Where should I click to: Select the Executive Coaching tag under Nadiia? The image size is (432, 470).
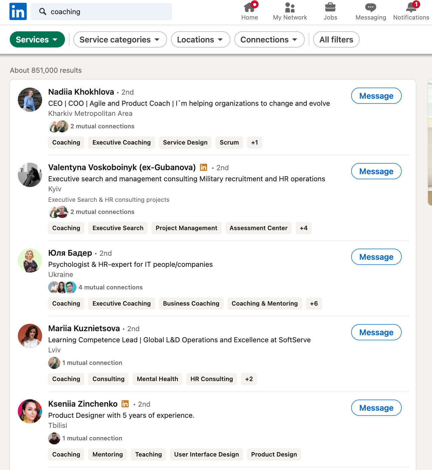click(x=121, y=142)
